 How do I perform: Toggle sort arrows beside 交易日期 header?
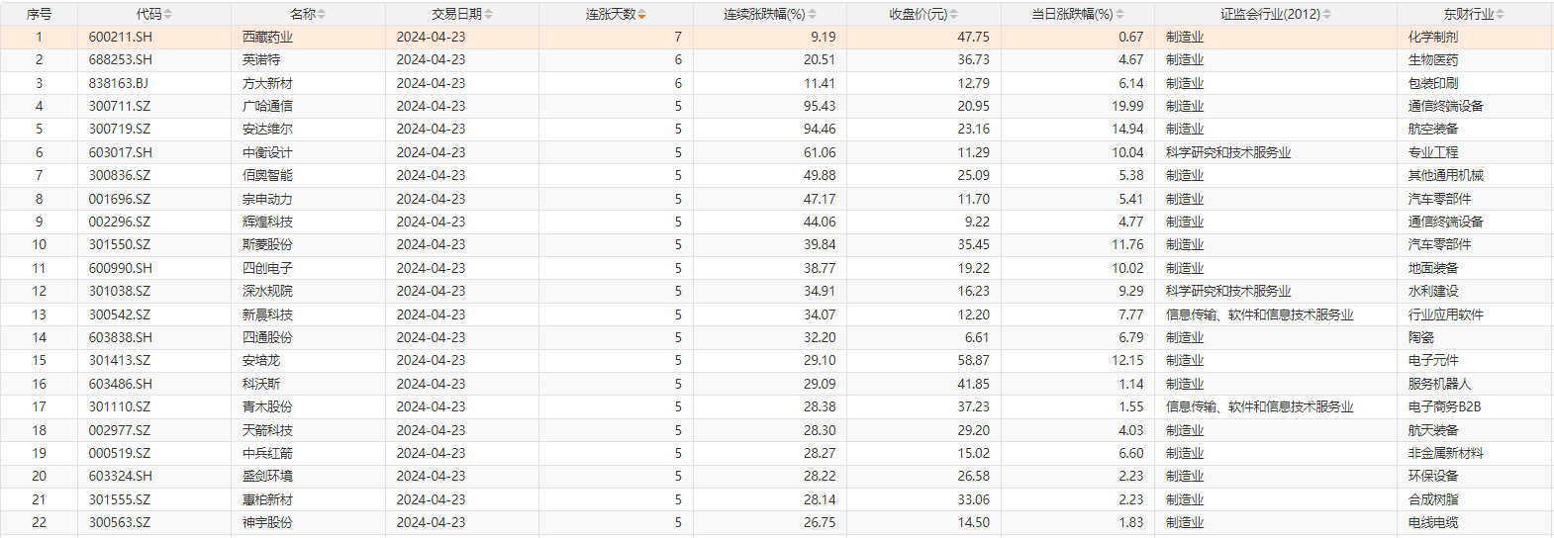tap(489, 14)
